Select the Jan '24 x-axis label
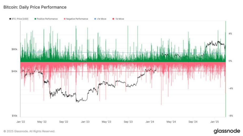The width and height of the screenshot is (243, 136). click(x=150, y=122)
